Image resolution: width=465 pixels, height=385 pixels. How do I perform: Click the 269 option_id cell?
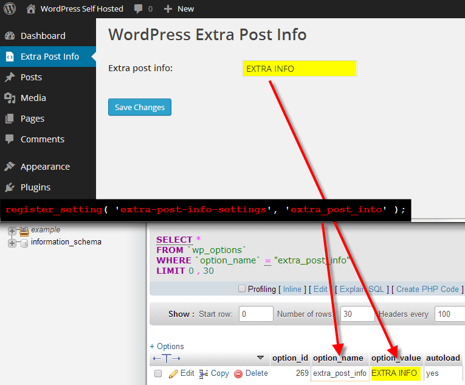pos(302,373)
